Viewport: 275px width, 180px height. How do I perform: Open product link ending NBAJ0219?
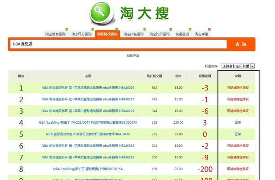coord(88,88)
